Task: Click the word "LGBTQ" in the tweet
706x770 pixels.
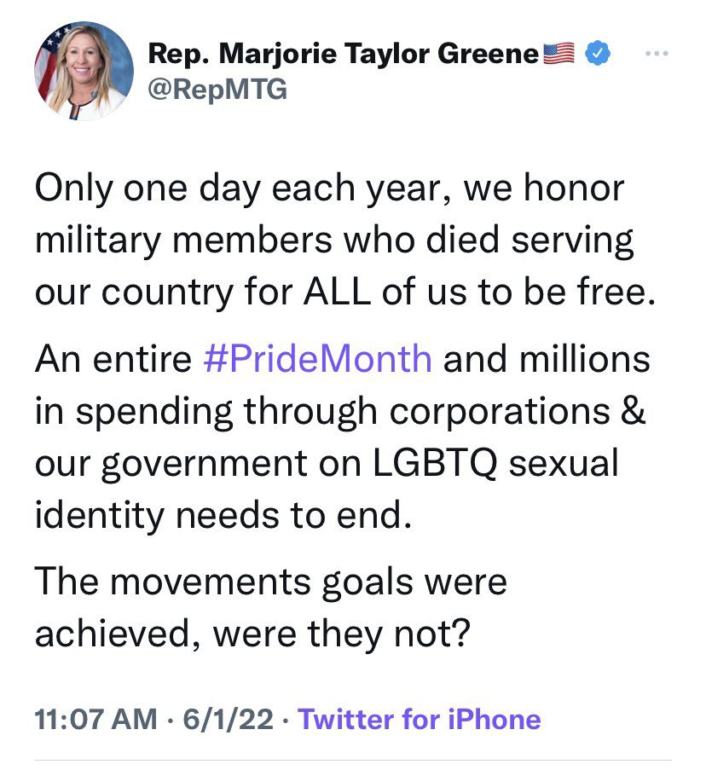Action: click(435, 463)
